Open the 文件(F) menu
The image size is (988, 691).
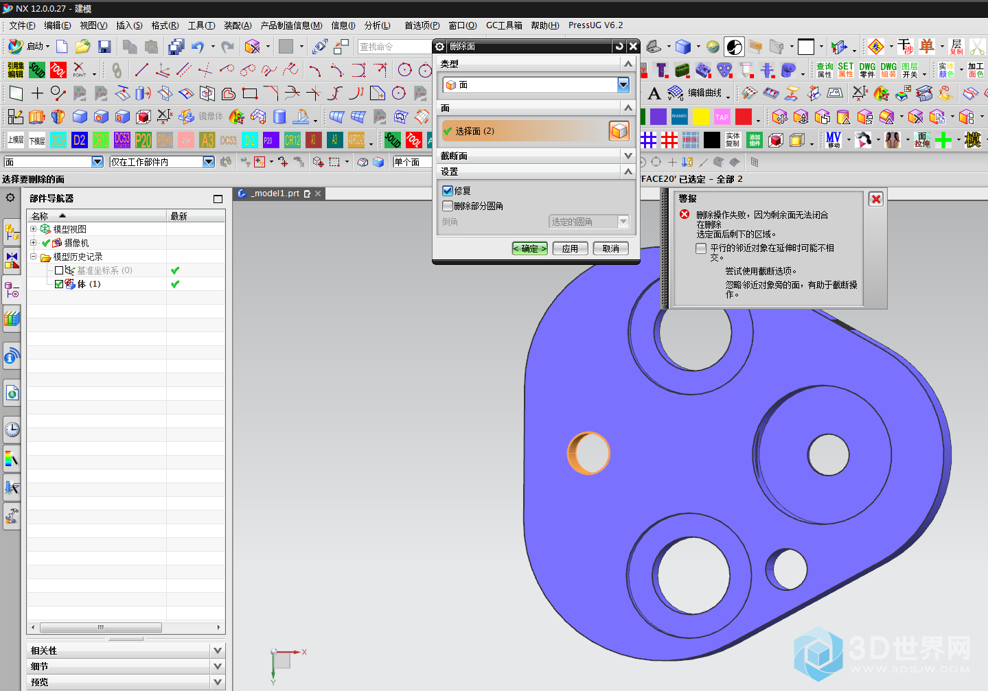(x=22, y=25)
